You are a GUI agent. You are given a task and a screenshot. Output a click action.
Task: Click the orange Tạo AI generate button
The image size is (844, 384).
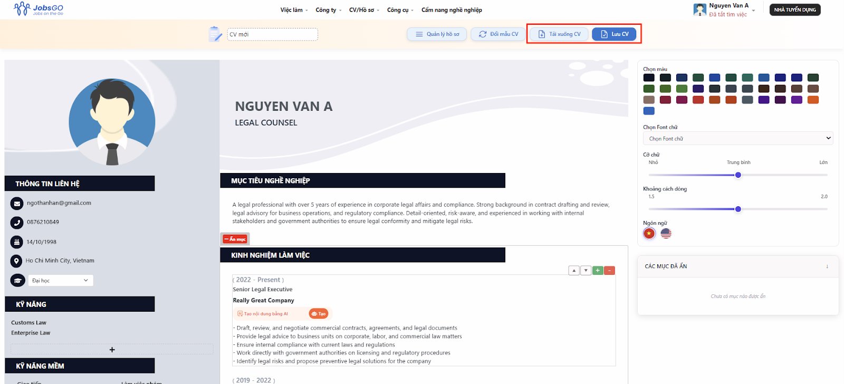click(319, 314)
